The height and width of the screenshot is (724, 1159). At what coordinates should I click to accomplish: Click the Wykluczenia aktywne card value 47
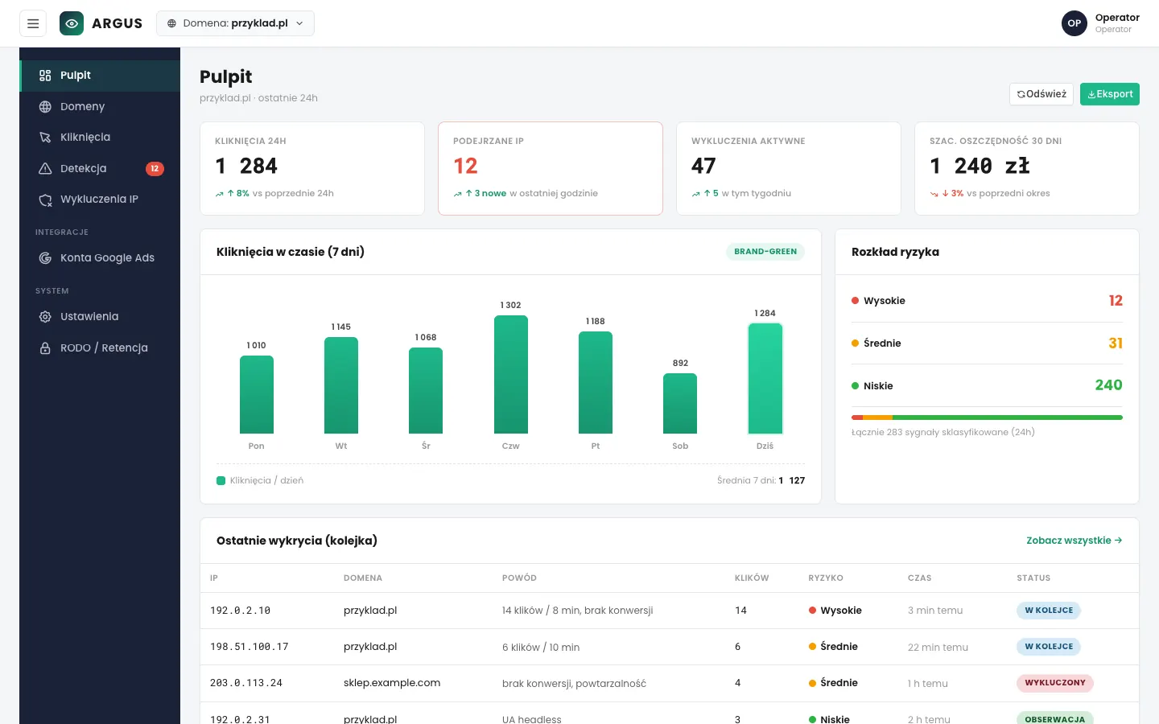[x=703, y=167]
